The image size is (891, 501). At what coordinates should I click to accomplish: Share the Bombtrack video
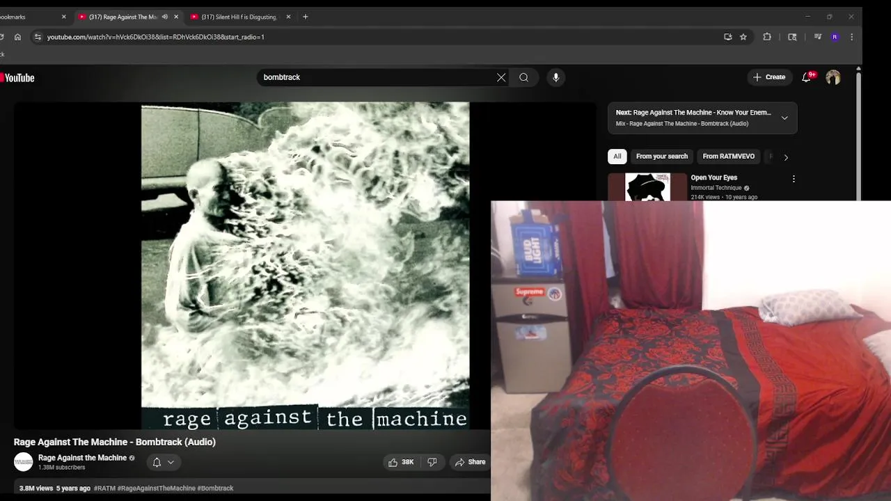pos(470,462)
